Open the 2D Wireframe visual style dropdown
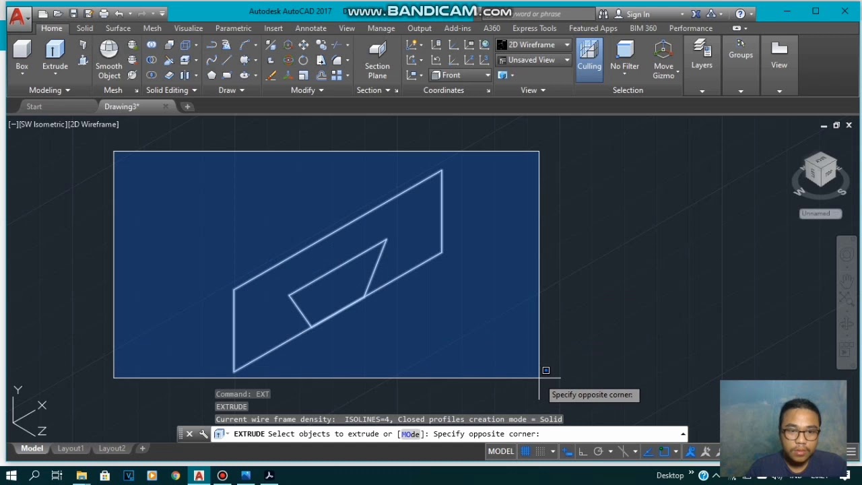The image size is (862, 485). pos(533,44)
